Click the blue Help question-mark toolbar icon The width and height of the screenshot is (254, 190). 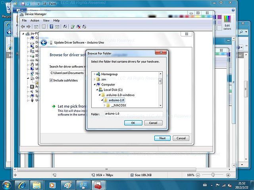coord(51,27)
